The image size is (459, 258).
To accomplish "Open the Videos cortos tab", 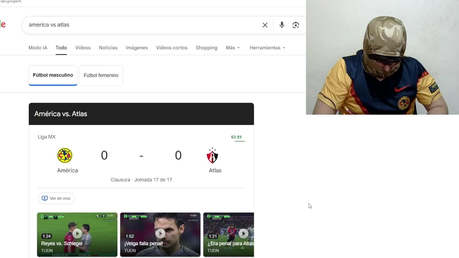I will (172, 48).
